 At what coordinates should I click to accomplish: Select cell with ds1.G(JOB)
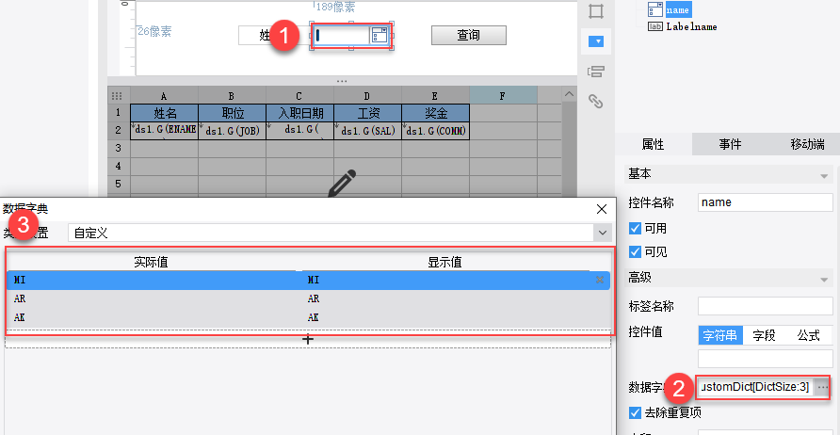point(232,131)
